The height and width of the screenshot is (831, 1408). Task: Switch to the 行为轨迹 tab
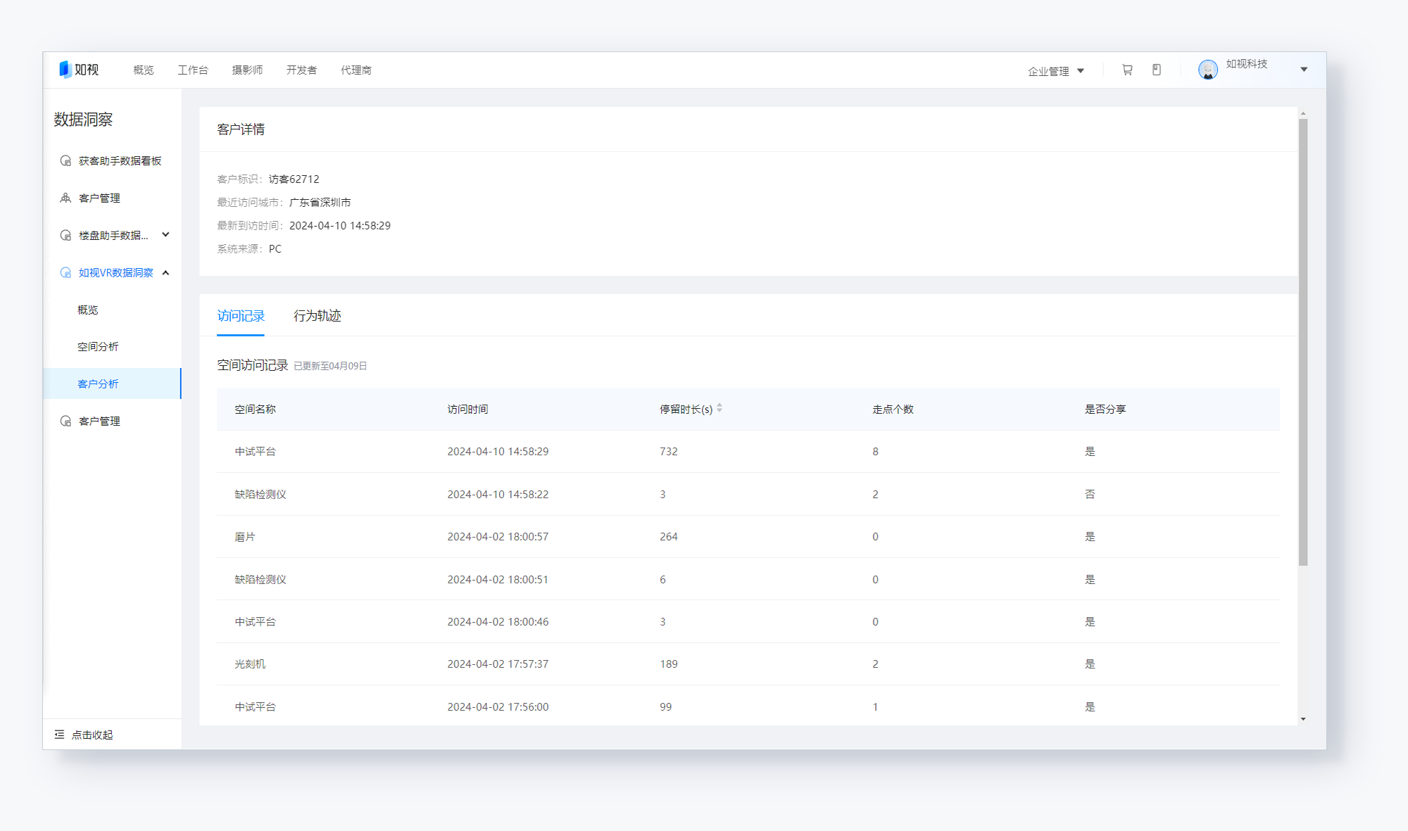pos(318,316)
